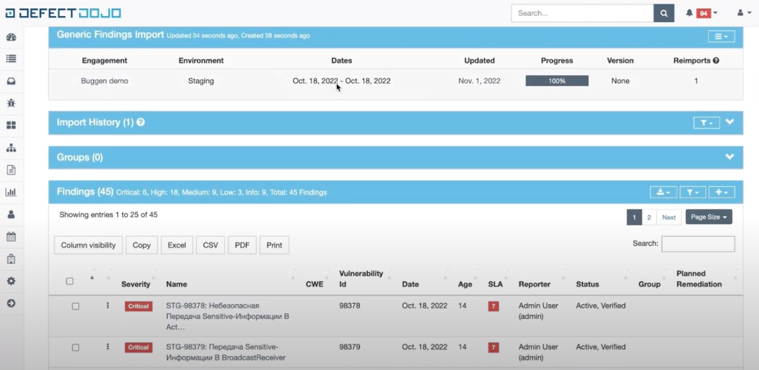Image resolution: width=759 pixels, height=370 pixels.
Task: Expand the Groups panel chevron
Action: pos(730,157)
